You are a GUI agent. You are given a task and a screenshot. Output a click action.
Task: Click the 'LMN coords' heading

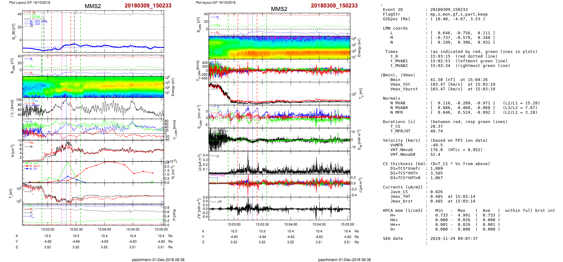(x=395, y=28)
